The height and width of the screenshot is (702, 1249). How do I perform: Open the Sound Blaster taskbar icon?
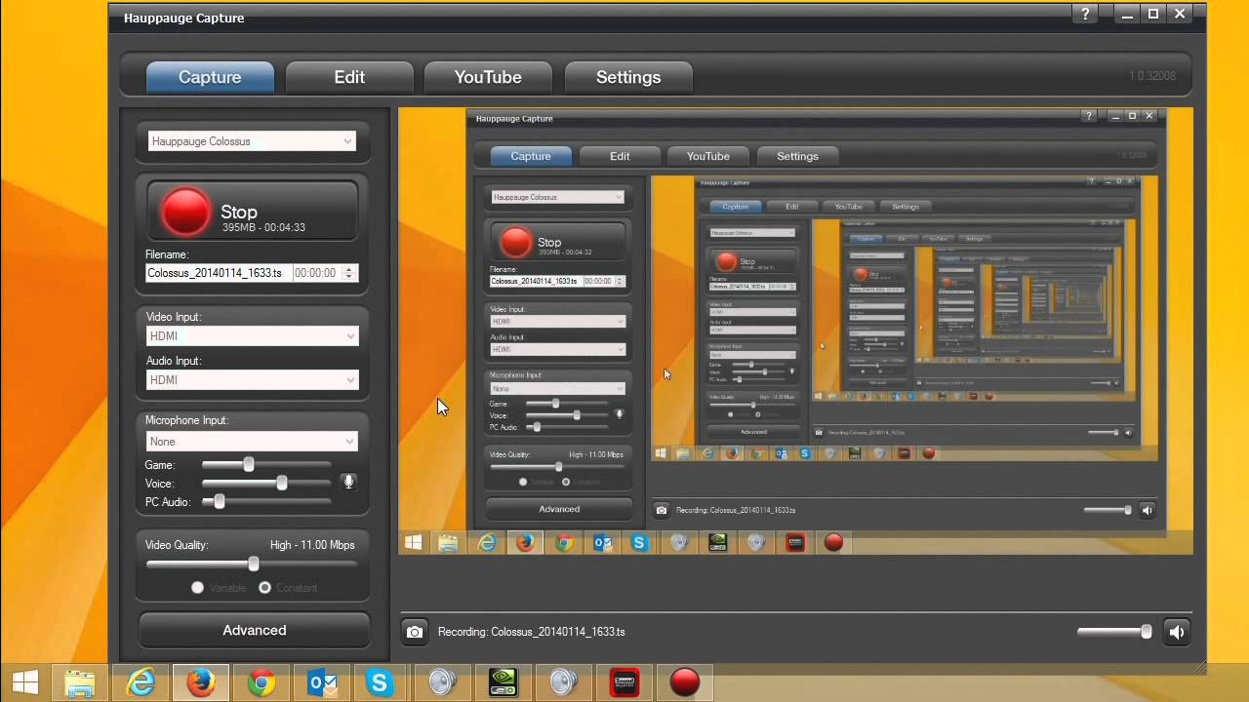coord(624,683)
